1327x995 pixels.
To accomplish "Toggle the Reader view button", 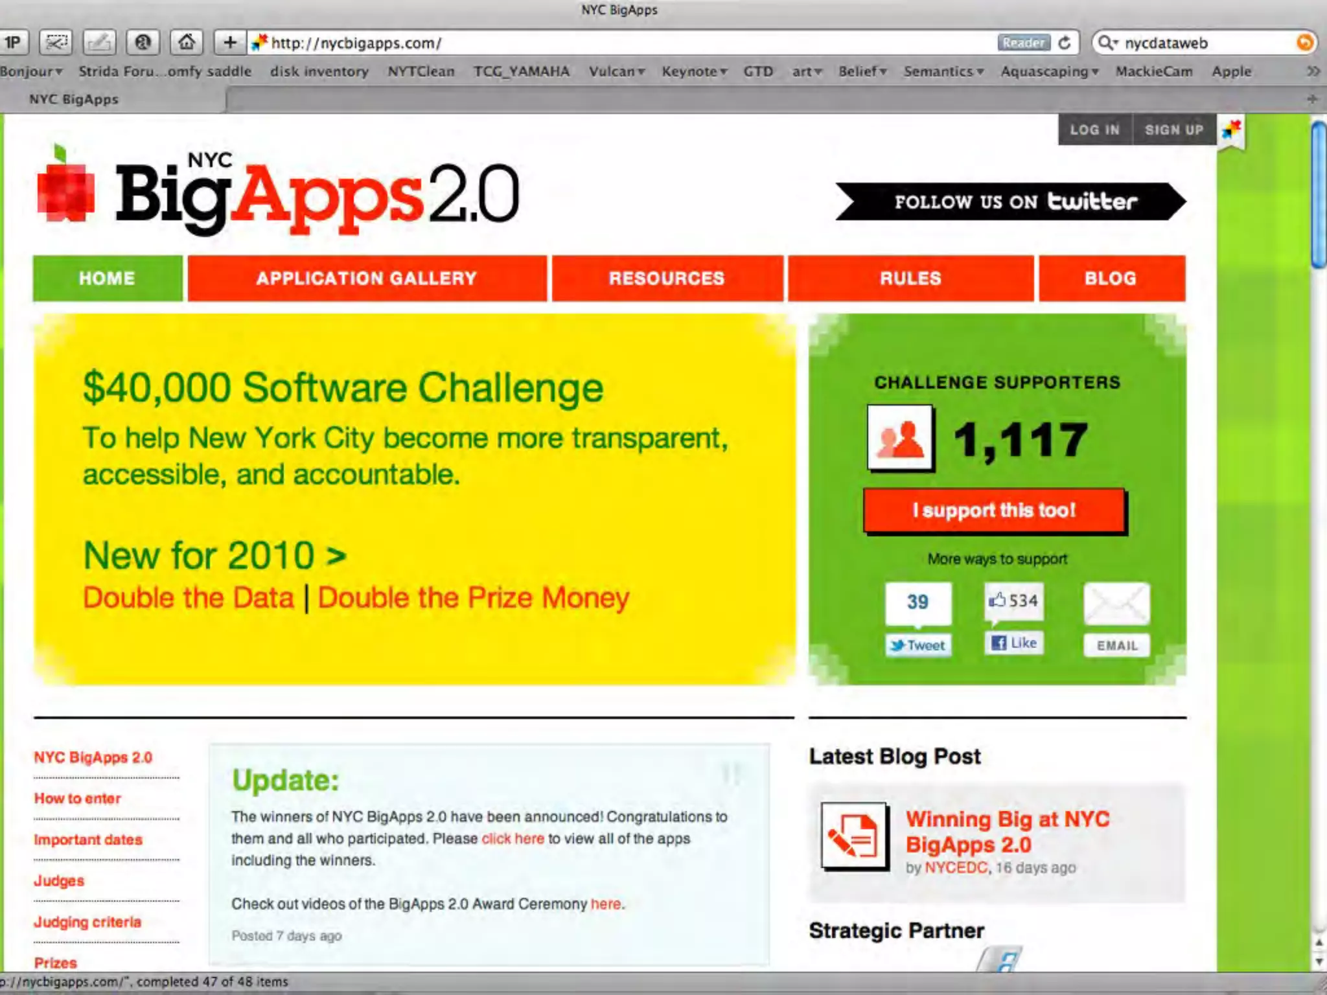I will pos(1023,43).
